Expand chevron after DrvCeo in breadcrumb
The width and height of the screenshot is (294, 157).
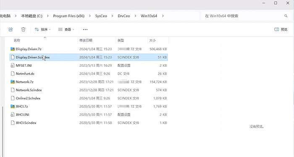(135, 16)
